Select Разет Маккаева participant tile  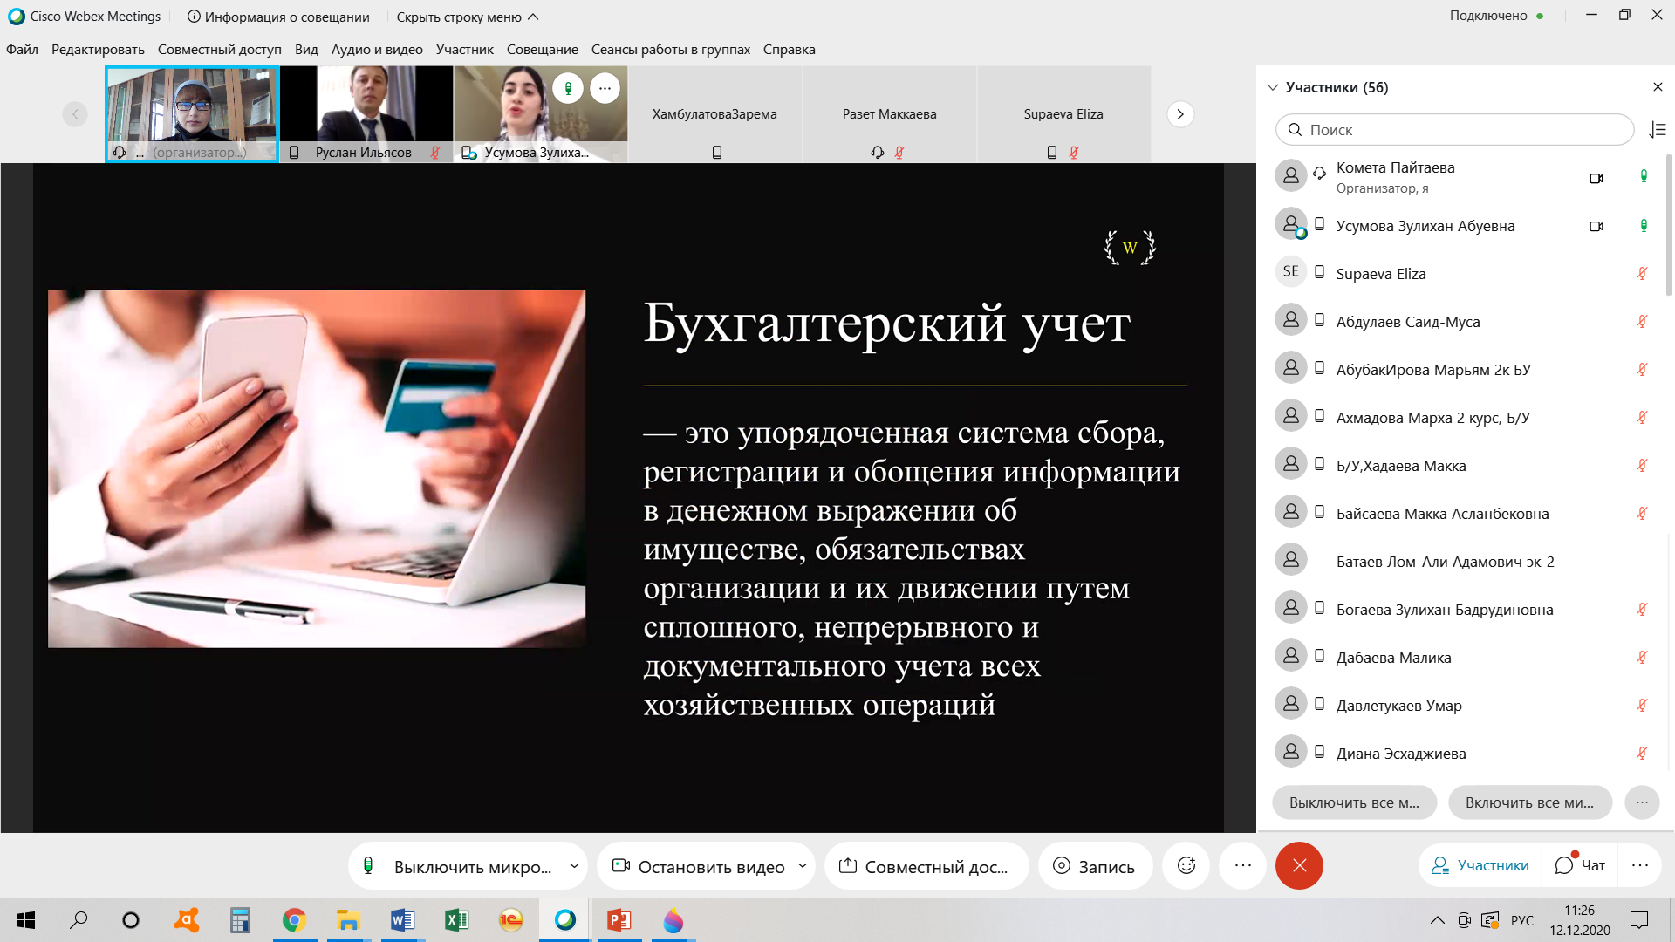tap(889, 114)
